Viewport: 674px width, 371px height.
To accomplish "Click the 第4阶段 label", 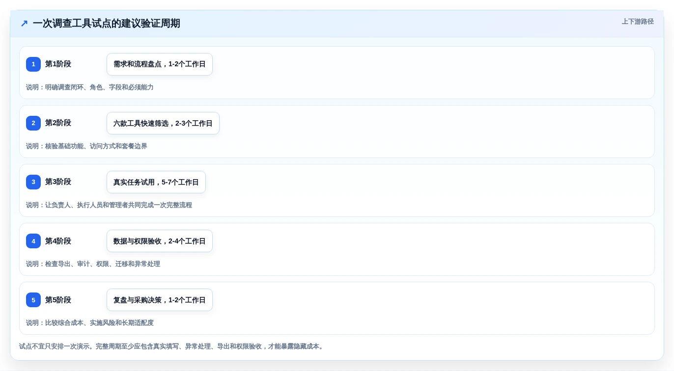I will 58,241.
